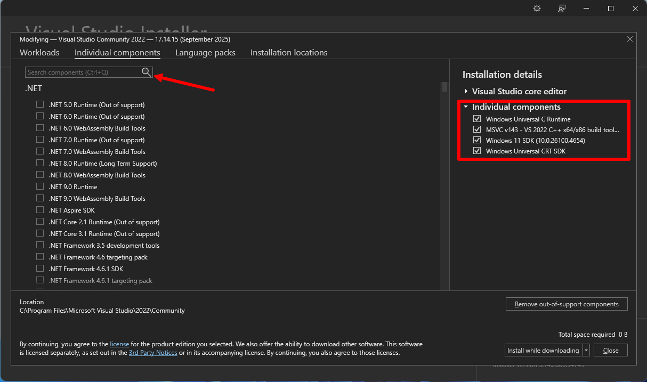Open the 3rd Party Notices link
The width and height of the screenshot is (647, 382).
pyautogui.click(x=153, y=353)
